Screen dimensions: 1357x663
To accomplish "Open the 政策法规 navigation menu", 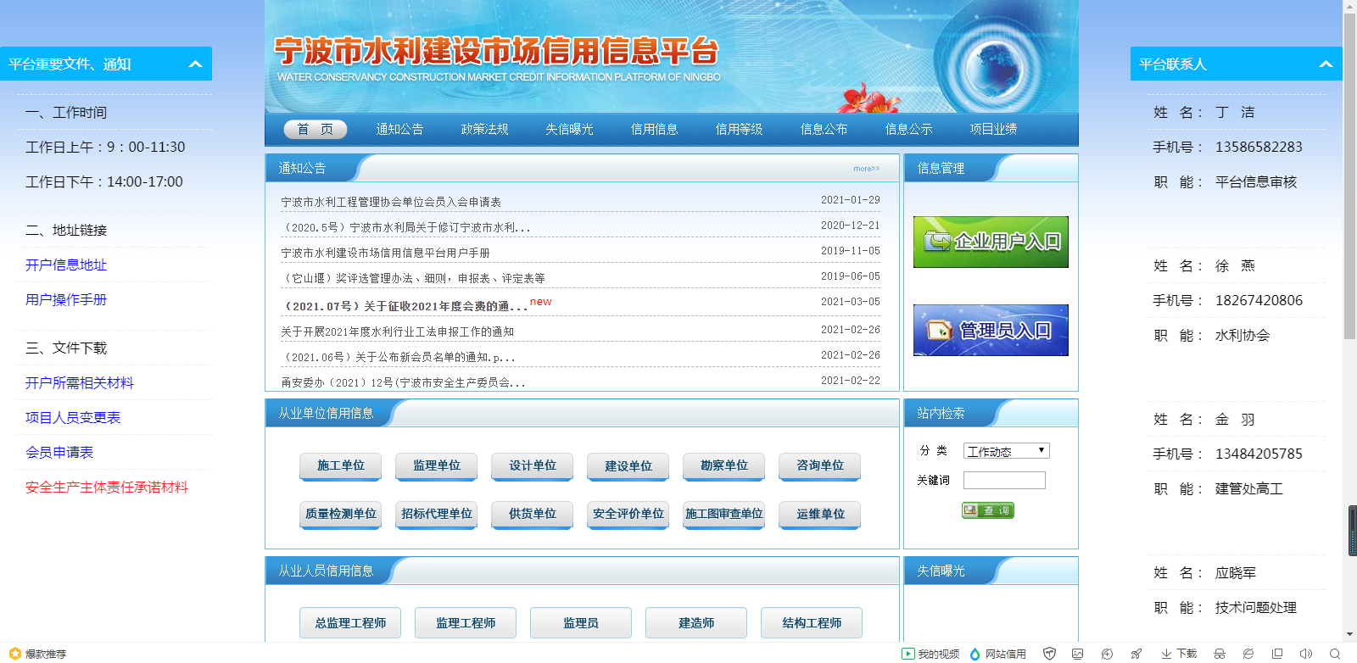I will (x=484, y=129).
